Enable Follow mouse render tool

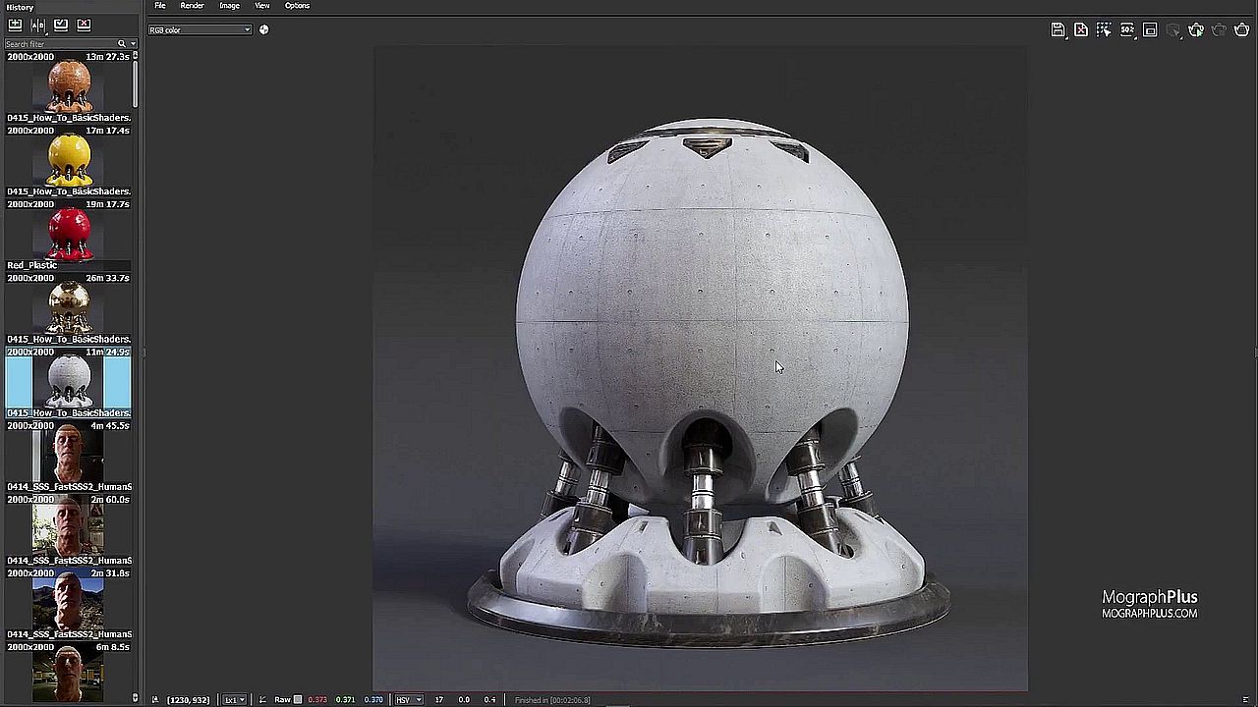[1104, 29]
